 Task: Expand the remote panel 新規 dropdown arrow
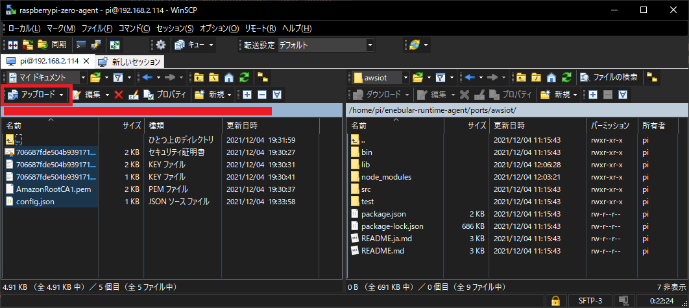click(x=575, y=95)
